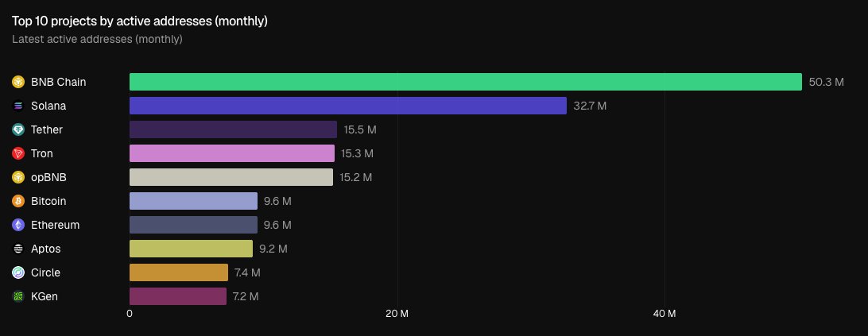
Task: Select the Solana project label
Action: [48, 106]
